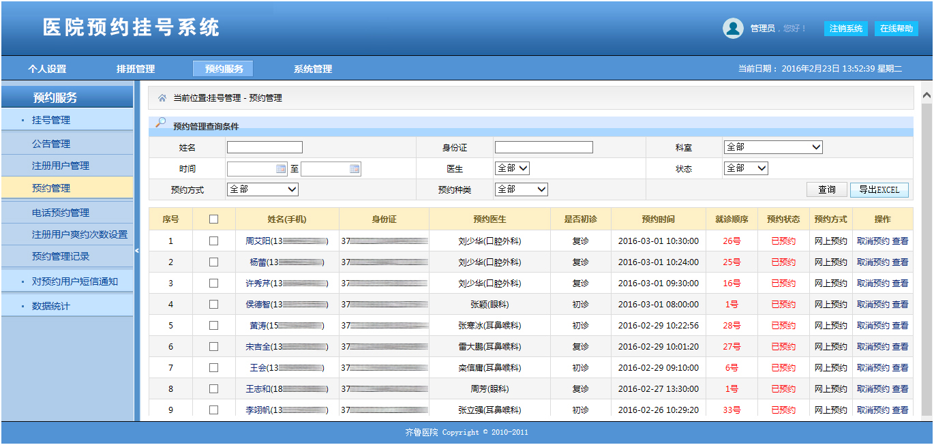Click cell 雷大鹏(耳鼻喉科)

pyautogui.click(x=489, y=347)
